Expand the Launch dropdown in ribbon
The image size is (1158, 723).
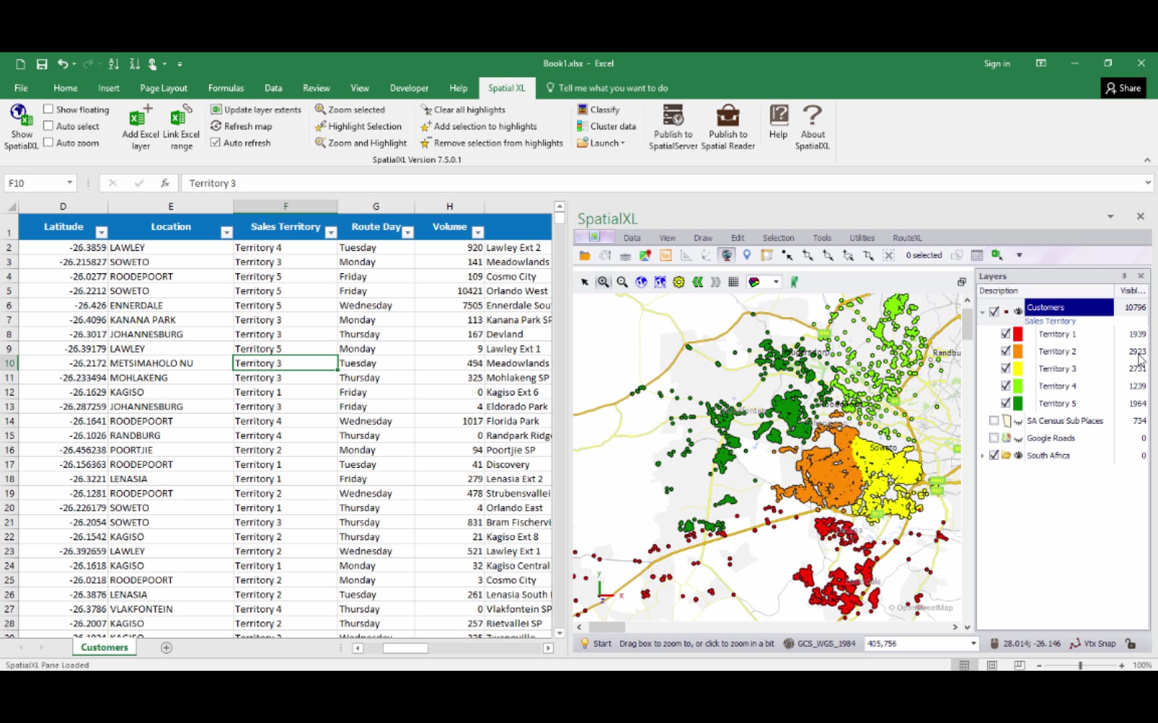[x=601, y=143]
